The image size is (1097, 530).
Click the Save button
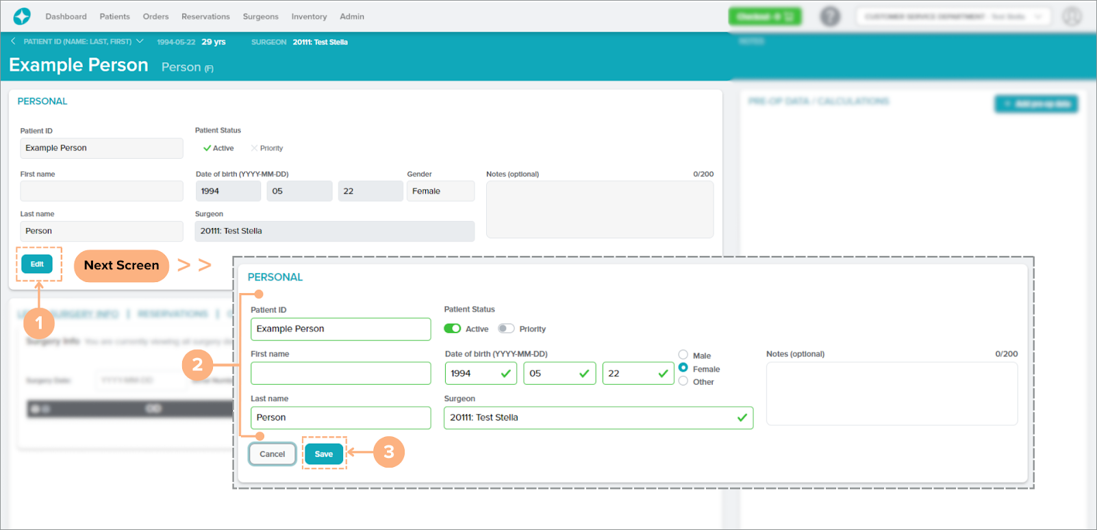[324, 454]
